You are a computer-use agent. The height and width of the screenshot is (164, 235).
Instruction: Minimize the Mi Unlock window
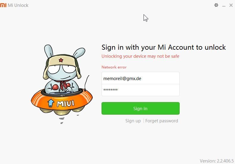[224, 5]
